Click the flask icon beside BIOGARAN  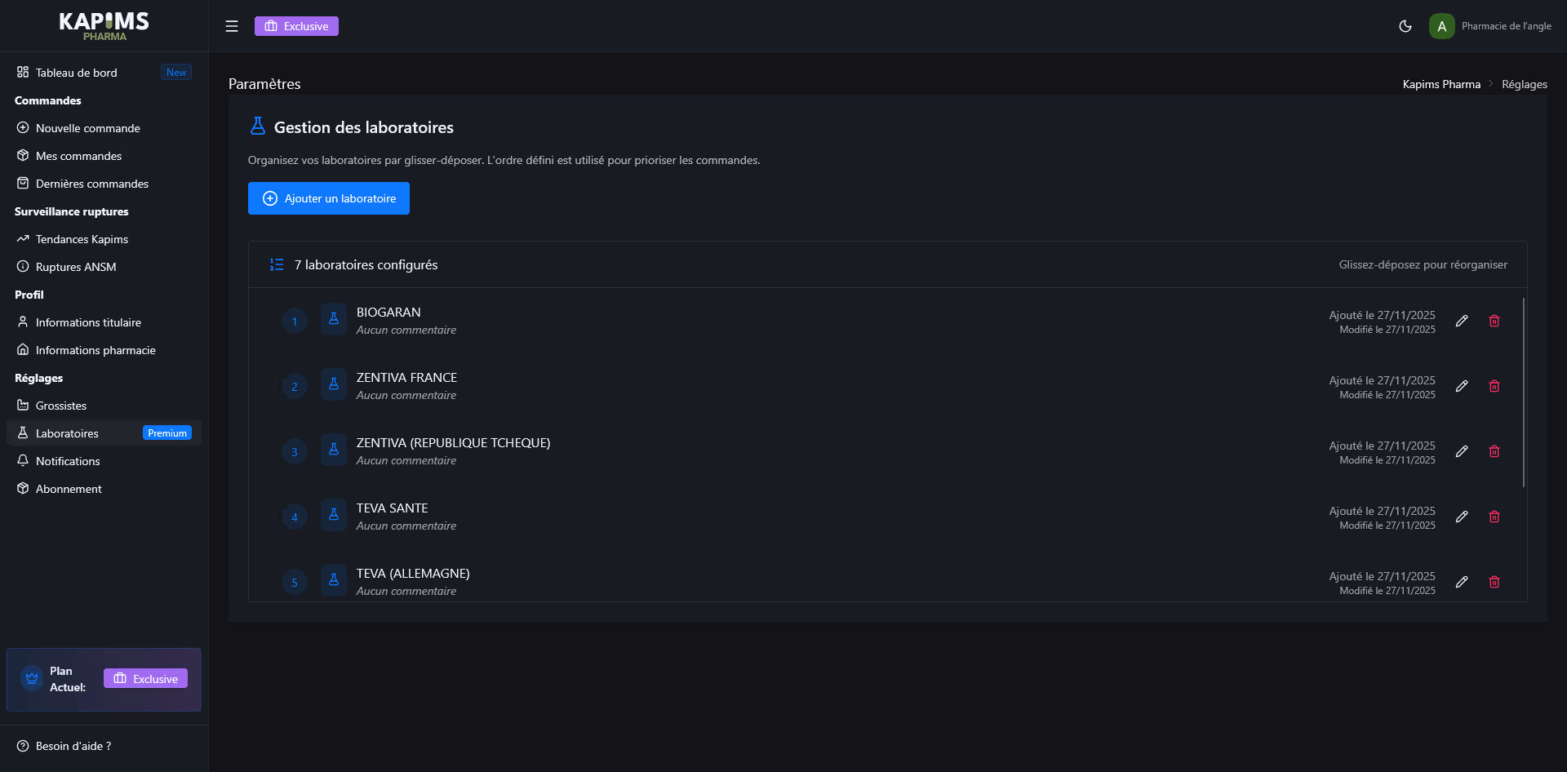tap(334, 320)
